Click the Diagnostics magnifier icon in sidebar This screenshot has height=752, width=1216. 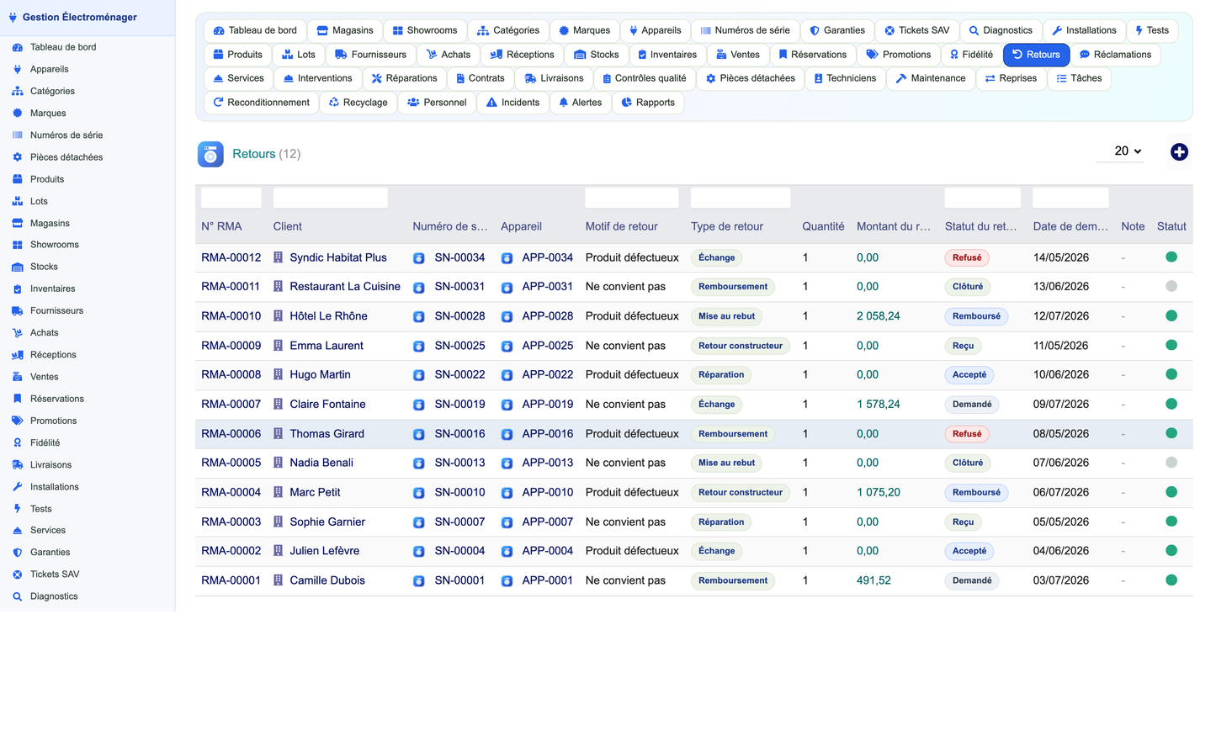pyautogui.click(x=17, y=596)
